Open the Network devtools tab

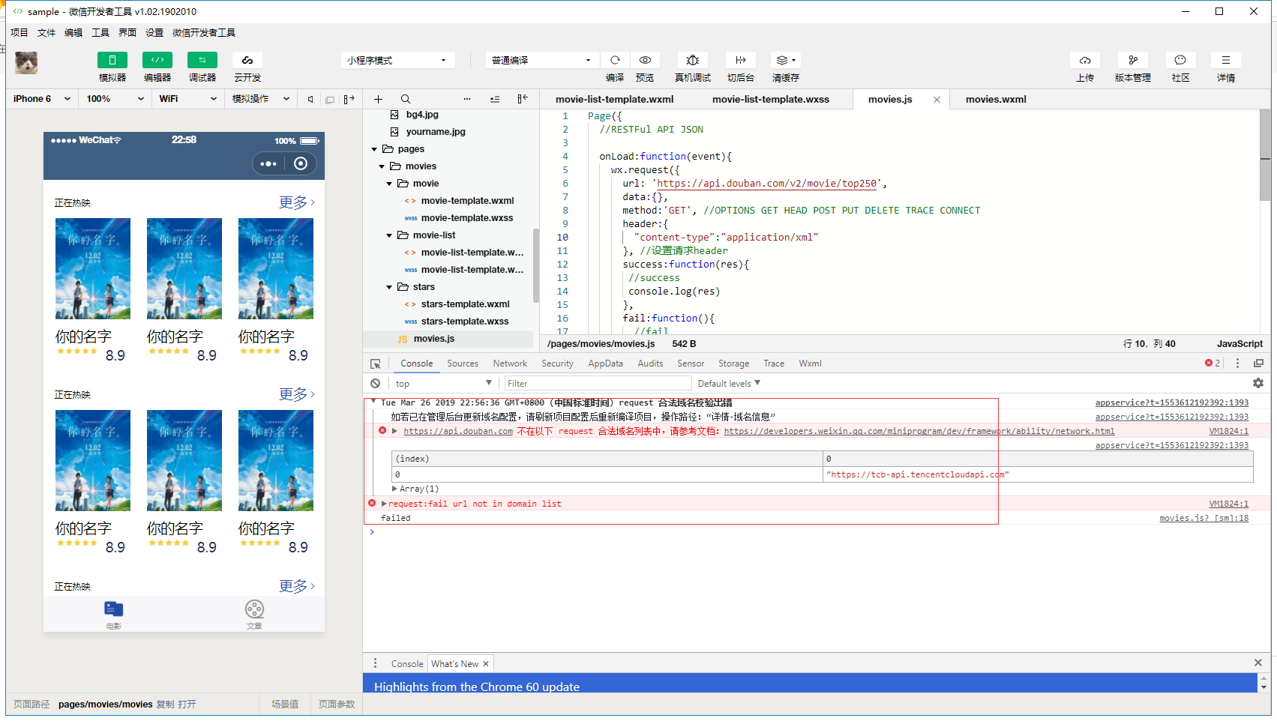[x=510, y=363]
